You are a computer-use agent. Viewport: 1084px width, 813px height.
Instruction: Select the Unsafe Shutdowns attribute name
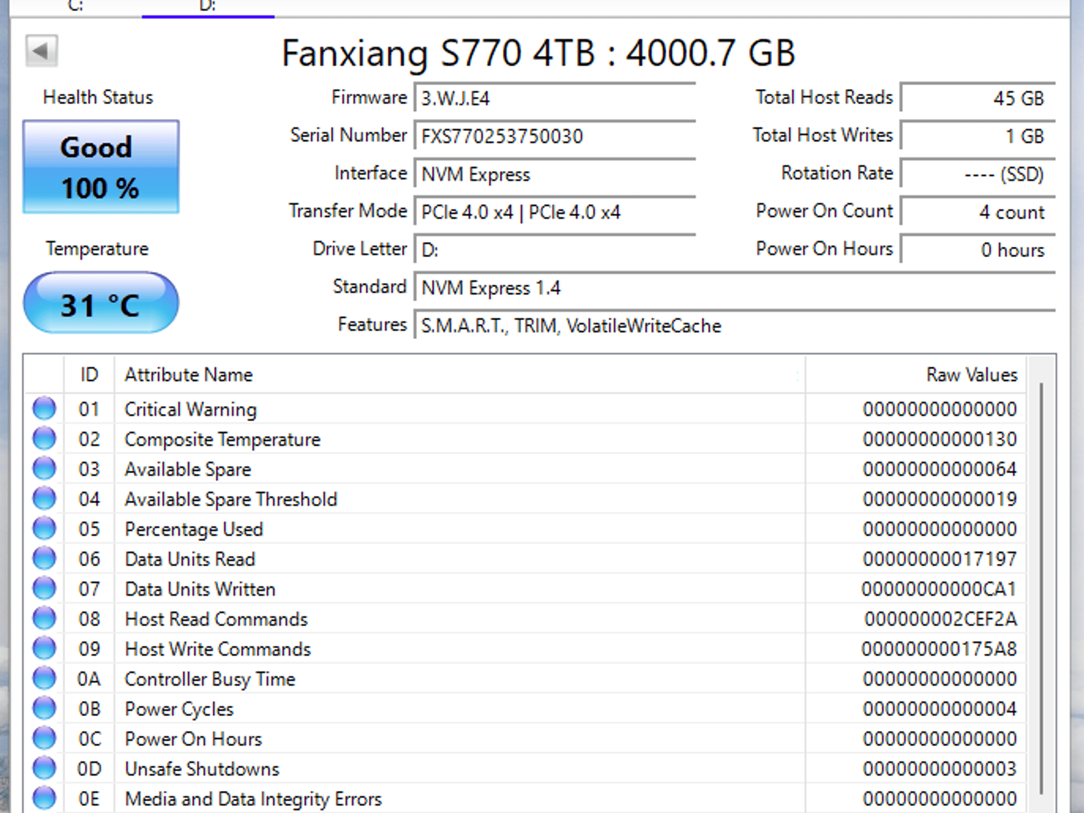click(x=202, y=769)
